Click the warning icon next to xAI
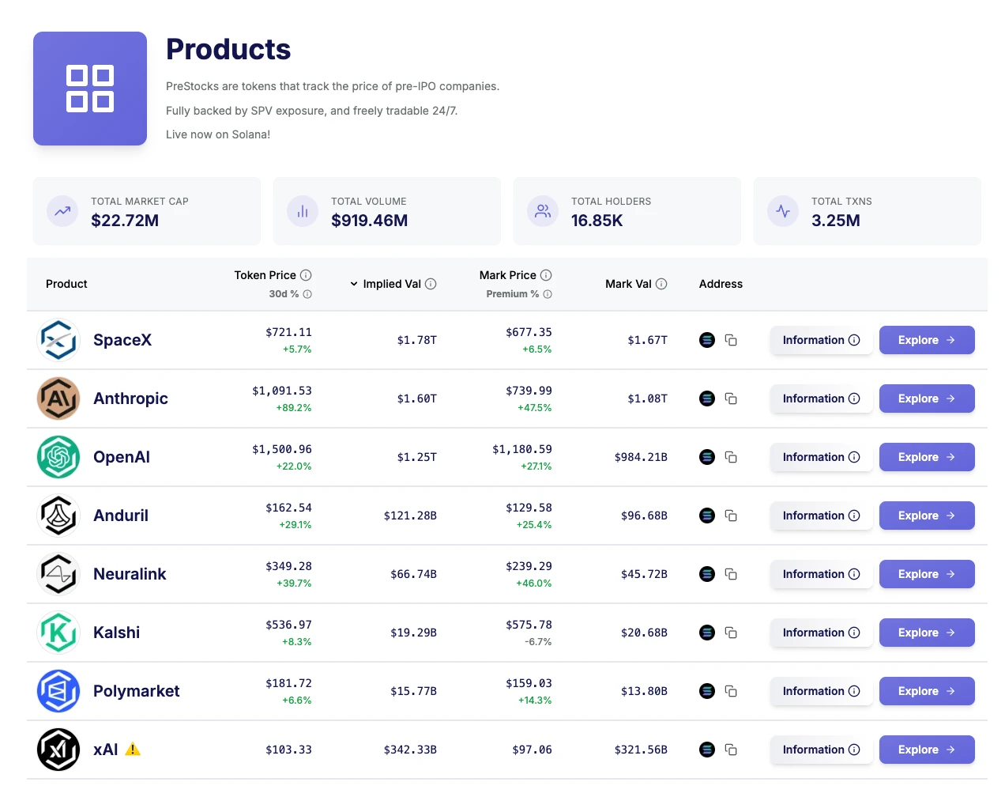Viewport: 1005px width, 797px height. 132,750
